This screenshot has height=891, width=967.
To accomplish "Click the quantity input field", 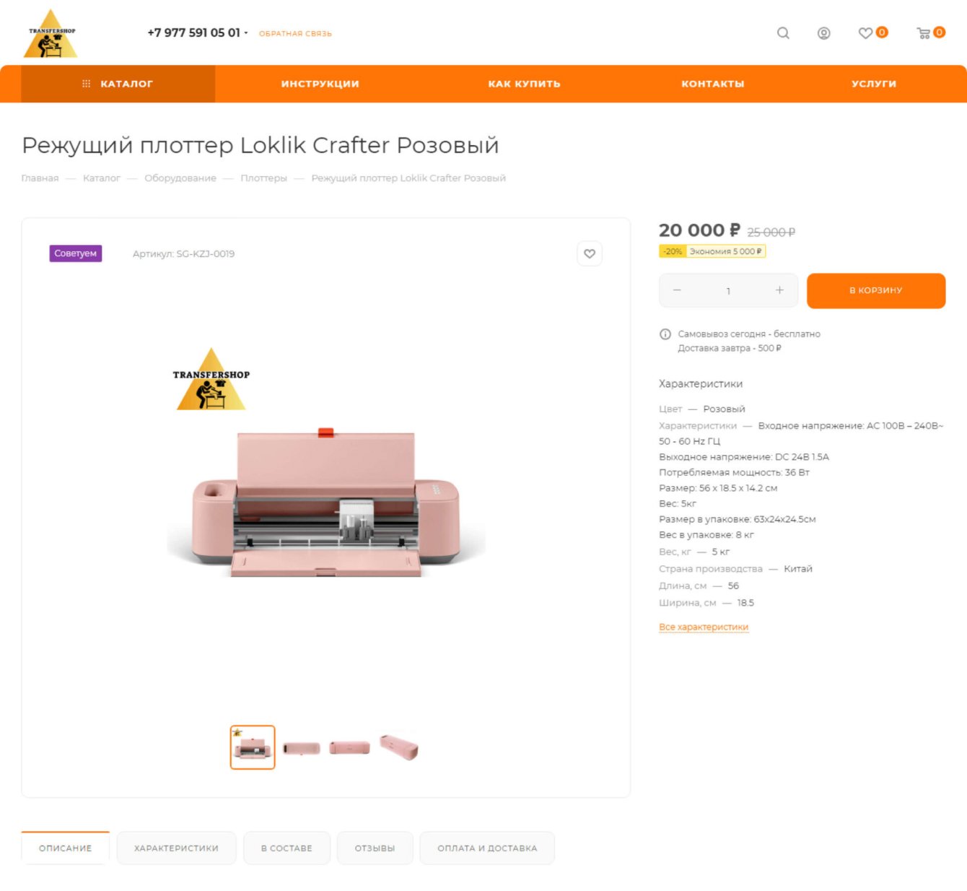I will [x=728, y=290].
